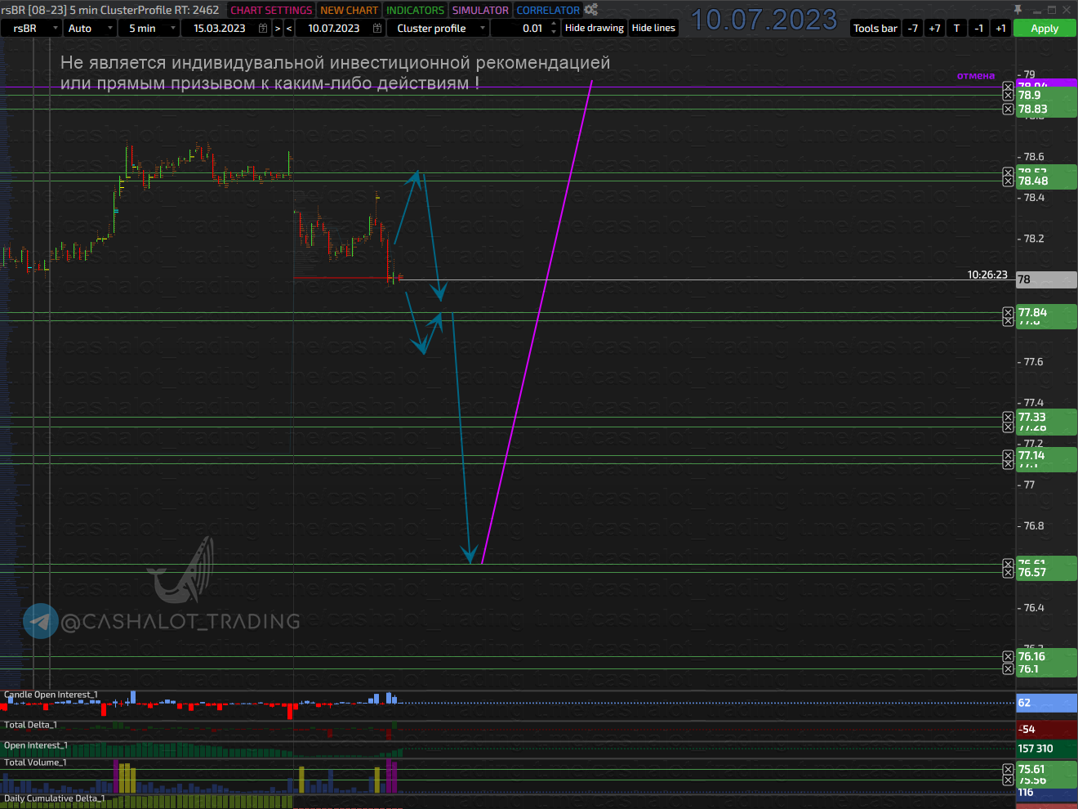Click the green Apply button
This screenshot has width=1078, height=809.
[1045, 28]
